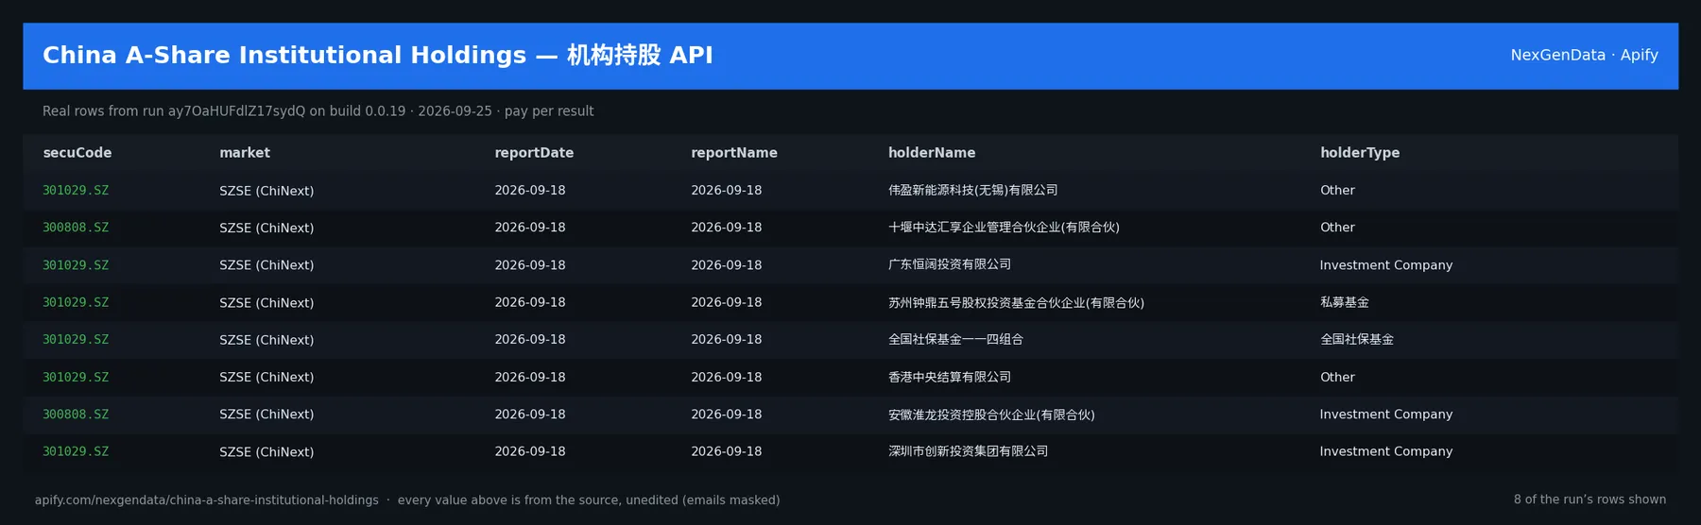
Task: Click the 'NexGenData · Apify' label
Action: coord(1584,56)
